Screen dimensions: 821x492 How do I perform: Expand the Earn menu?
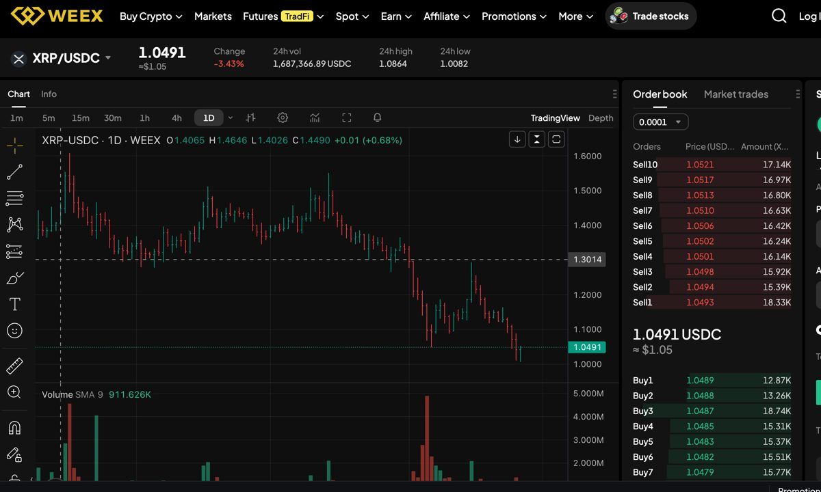[x=396, y=16]
